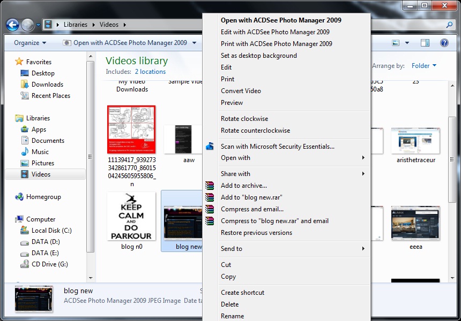Image resolution: width=461 pixels, height=321 pixels.
Task: Select the aaw file thumbnail
Action: click(183, 140)
